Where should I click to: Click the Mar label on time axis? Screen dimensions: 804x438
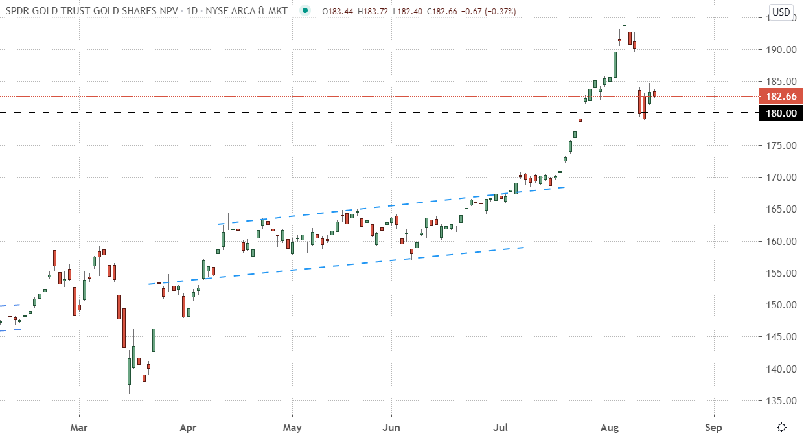[79, 428]
